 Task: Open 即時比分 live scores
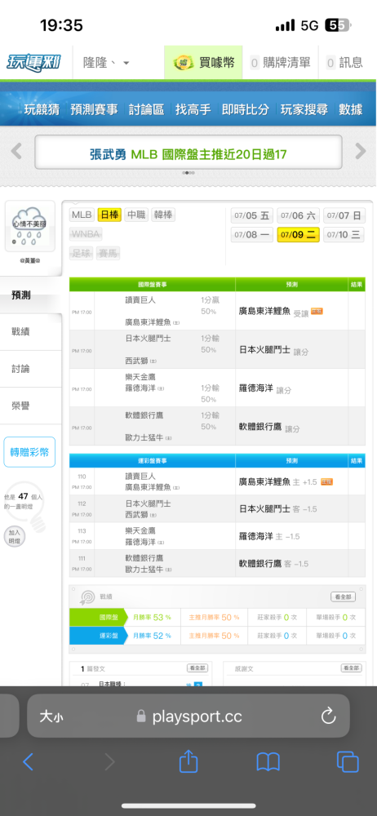click(246, 109)
